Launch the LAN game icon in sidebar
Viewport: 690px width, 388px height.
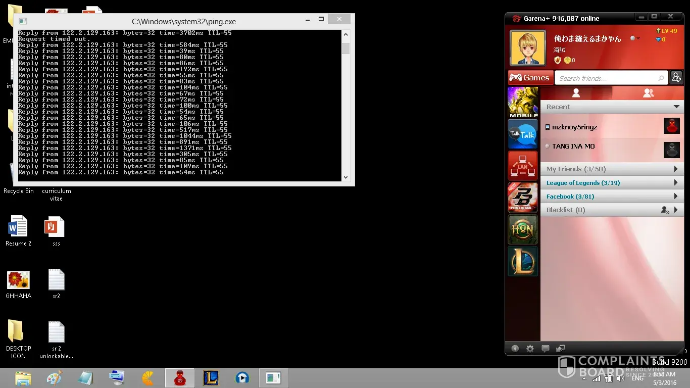522,166
